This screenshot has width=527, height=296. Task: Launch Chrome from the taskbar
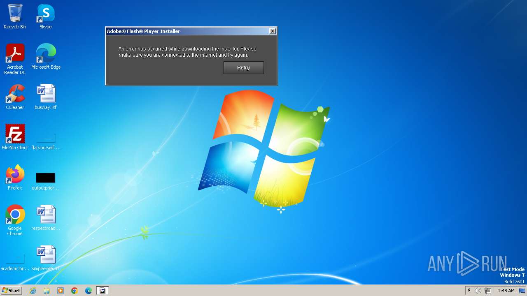[75, 291]
